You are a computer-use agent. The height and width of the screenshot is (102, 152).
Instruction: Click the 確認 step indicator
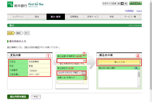[19, 33]
